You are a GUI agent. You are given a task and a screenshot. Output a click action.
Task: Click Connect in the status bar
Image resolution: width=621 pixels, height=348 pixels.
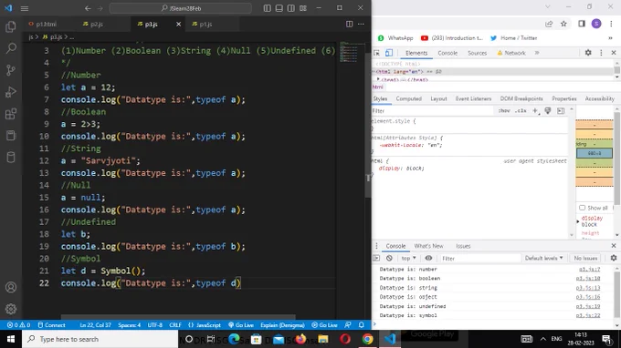(x=51, y=325)
